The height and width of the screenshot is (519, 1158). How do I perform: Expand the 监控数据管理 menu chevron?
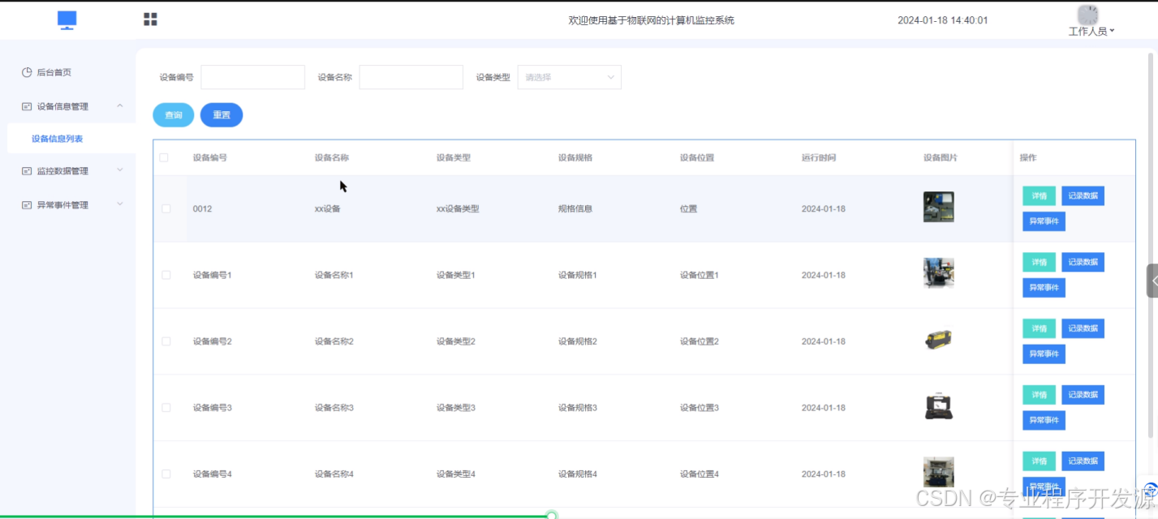tap(120, 170)
